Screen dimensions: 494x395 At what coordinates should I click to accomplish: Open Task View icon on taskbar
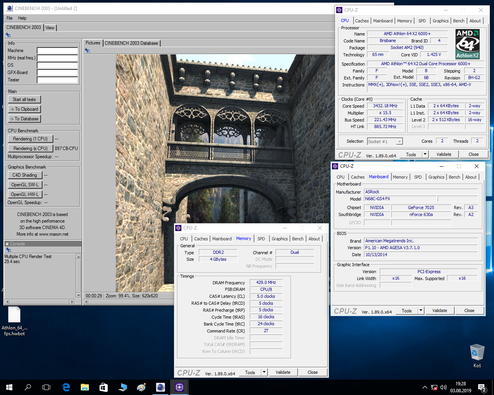(x=46, y=387)
